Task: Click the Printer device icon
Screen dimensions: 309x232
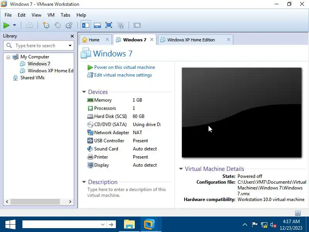Action: coord(90,157)
